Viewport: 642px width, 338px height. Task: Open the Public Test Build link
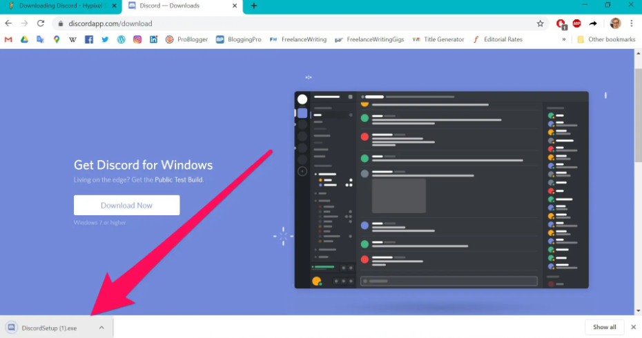click(179, 179)
